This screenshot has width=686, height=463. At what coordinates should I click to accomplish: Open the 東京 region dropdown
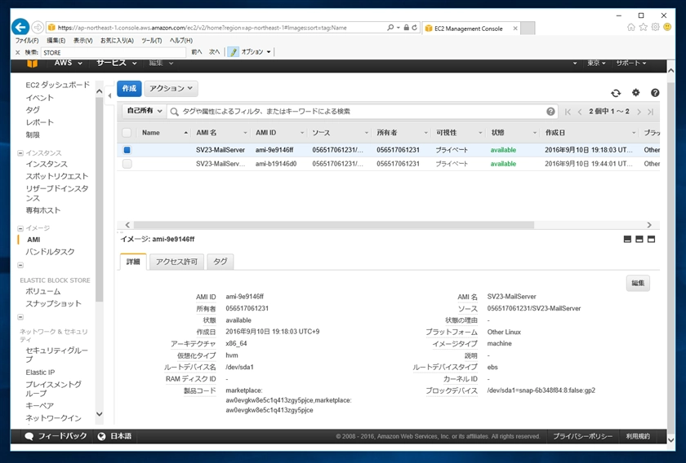pos(596,63)
